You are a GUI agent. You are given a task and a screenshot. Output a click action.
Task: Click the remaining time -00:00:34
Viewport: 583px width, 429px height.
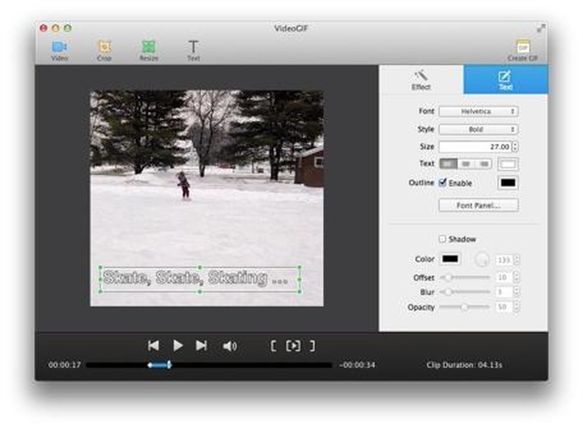pos(357,365)
